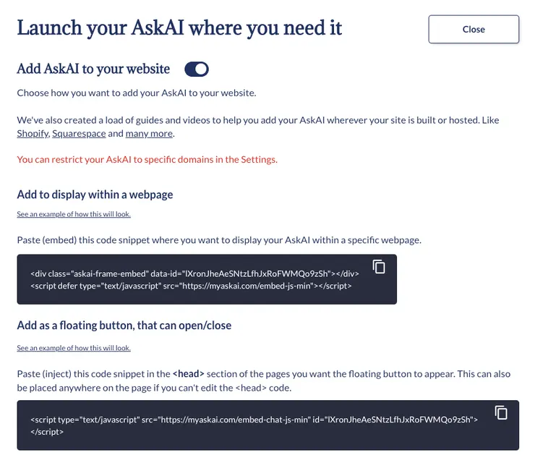Screen dimensions: 535x463
Task: Click the 'Launch your AskAI where you need it' title
Action: [x=179, y=28]
